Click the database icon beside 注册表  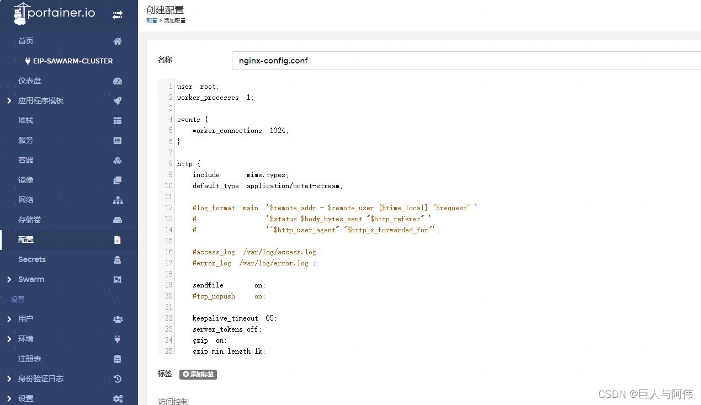[x=117, y=359]
